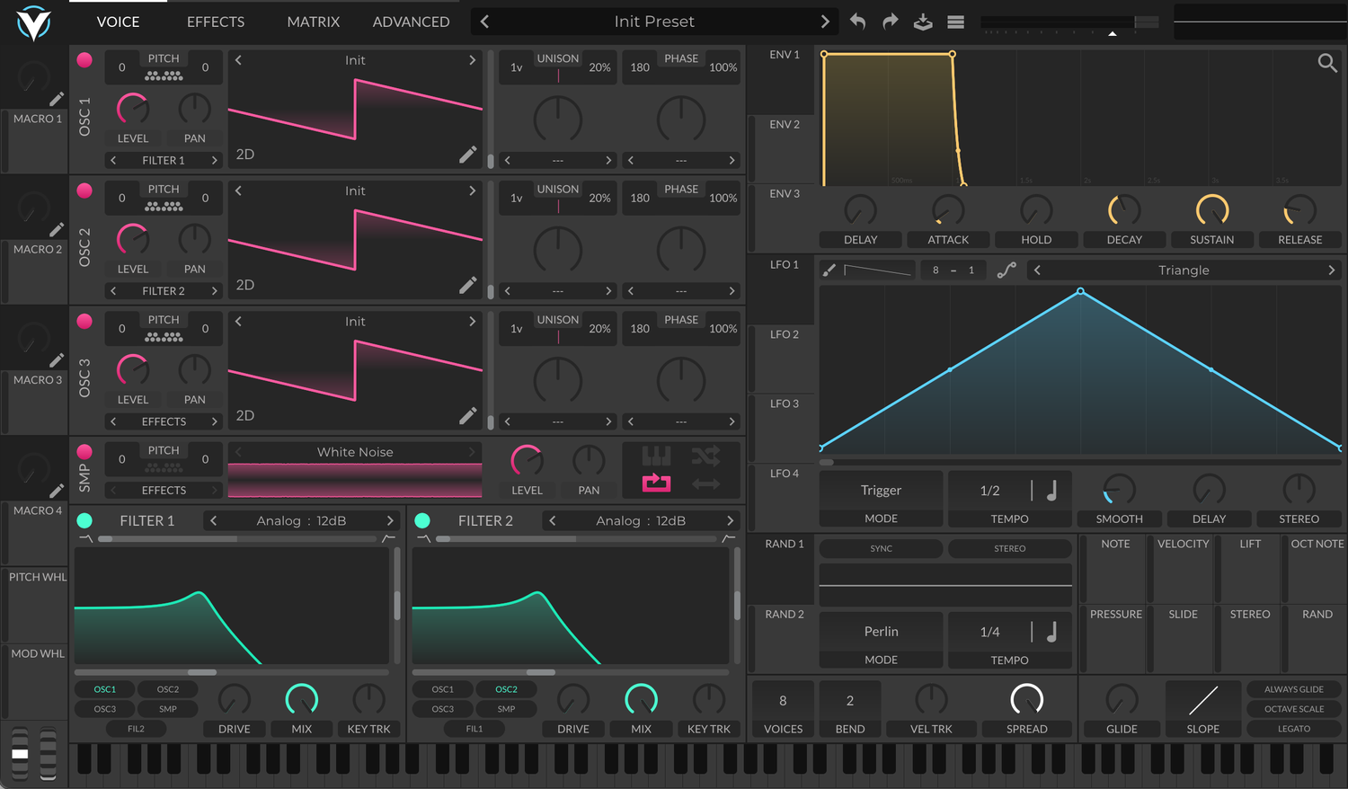The image size is (1348, 789).
Task: Turn off oscillator 1 power button
Action: click(x=84, y=60)
